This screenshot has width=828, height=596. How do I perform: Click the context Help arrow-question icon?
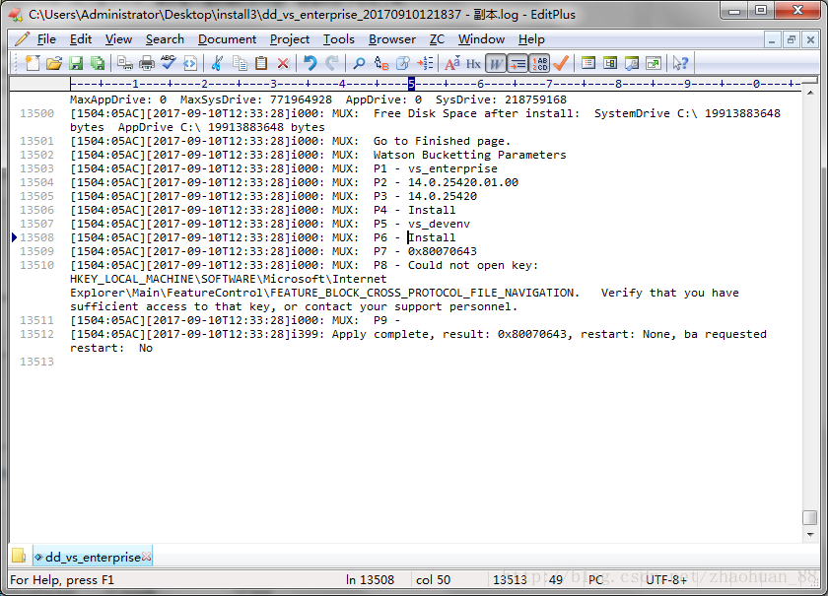point(680,63)
